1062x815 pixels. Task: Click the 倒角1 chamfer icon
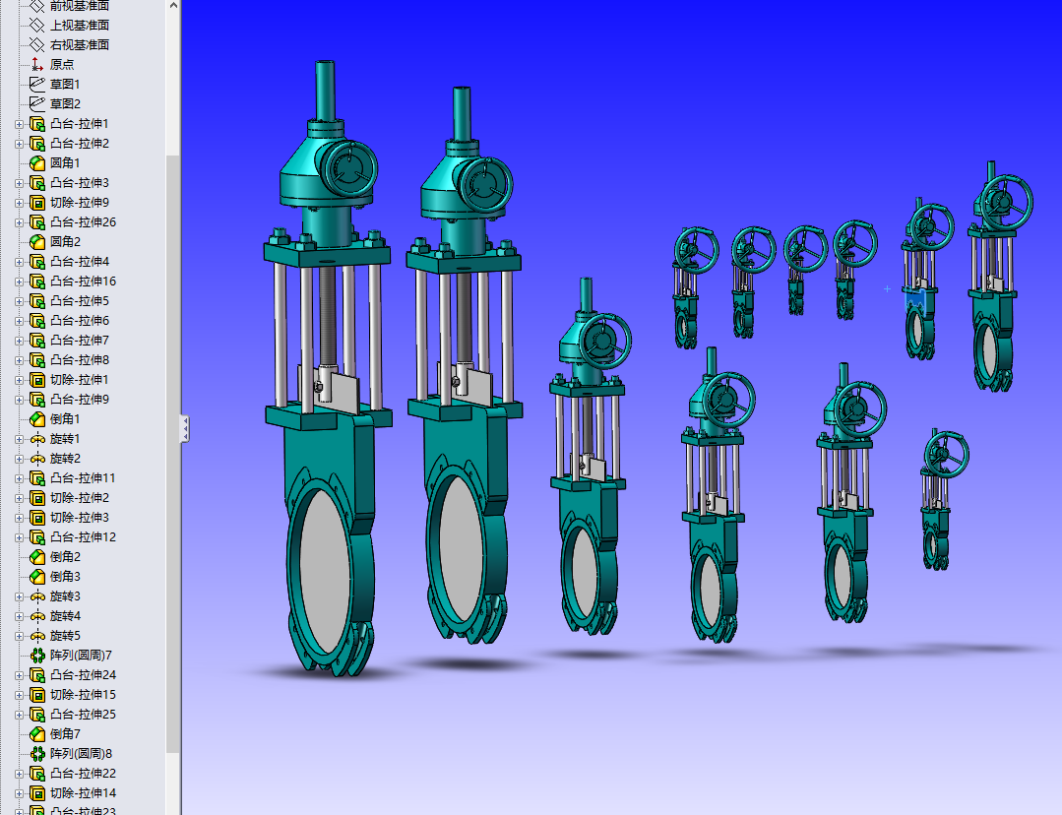click(37, 419)
